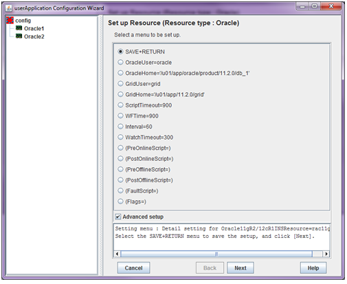Choose the (PostOnlineScript=) option
This screenshot has width=347, height=284.
click(x=146, y=159)
